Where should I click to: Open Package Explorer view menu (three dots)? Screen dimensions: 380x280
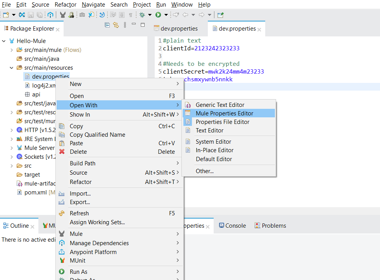point(125,25)
